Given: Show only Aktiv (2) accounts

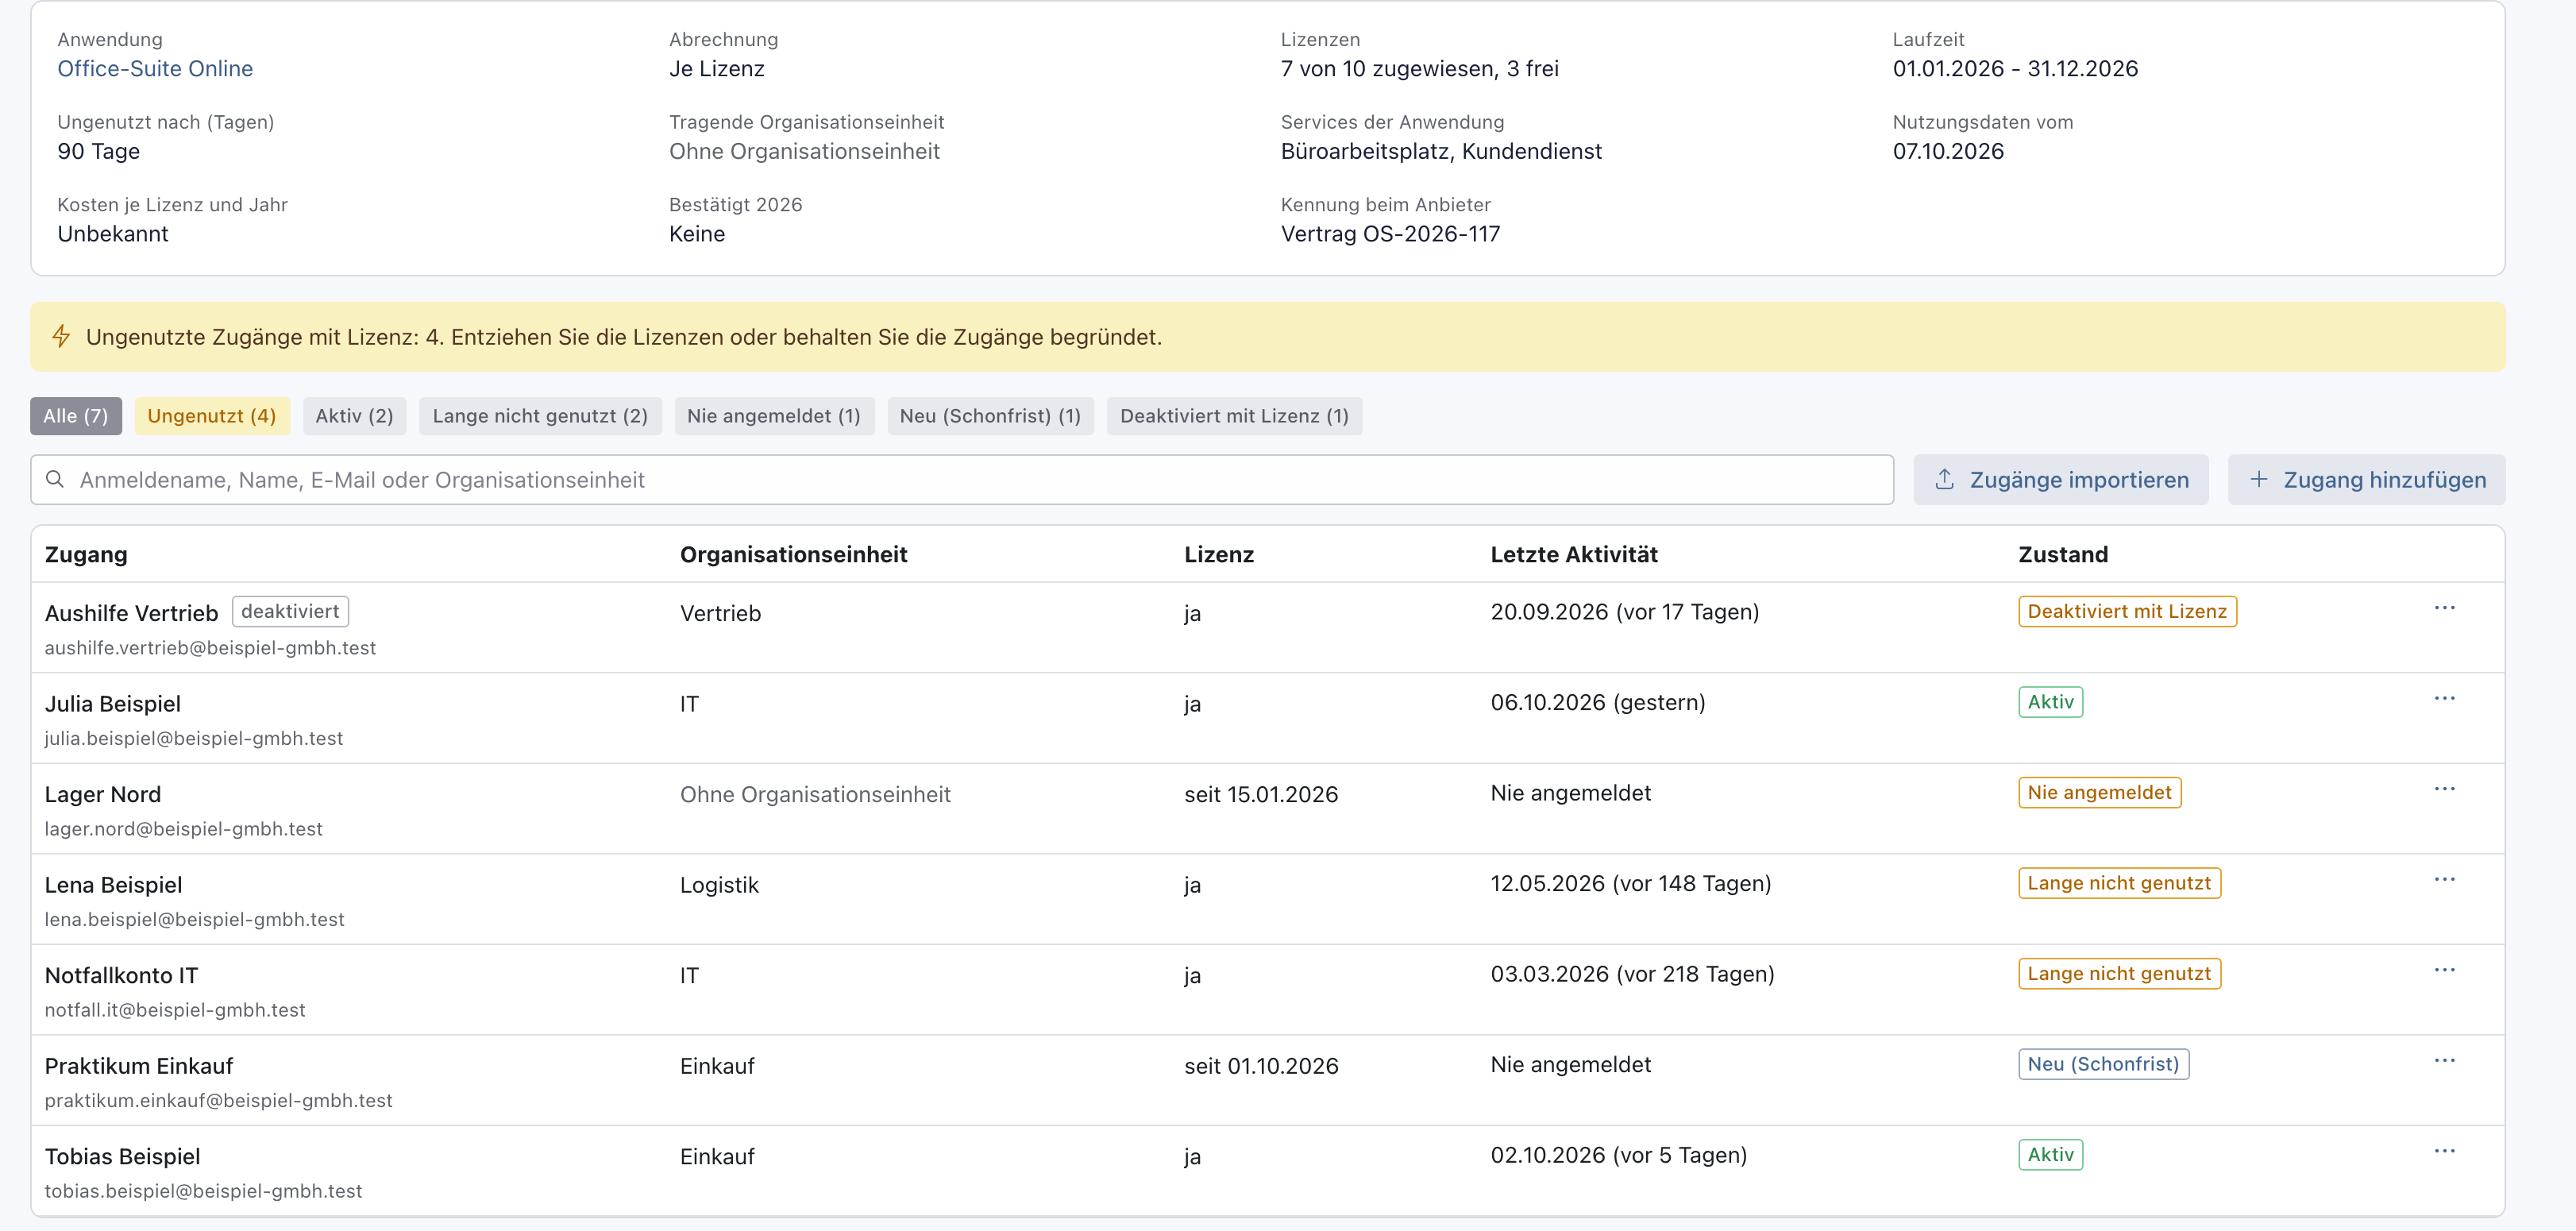Looking at the screenshot, I should point(354,416).
